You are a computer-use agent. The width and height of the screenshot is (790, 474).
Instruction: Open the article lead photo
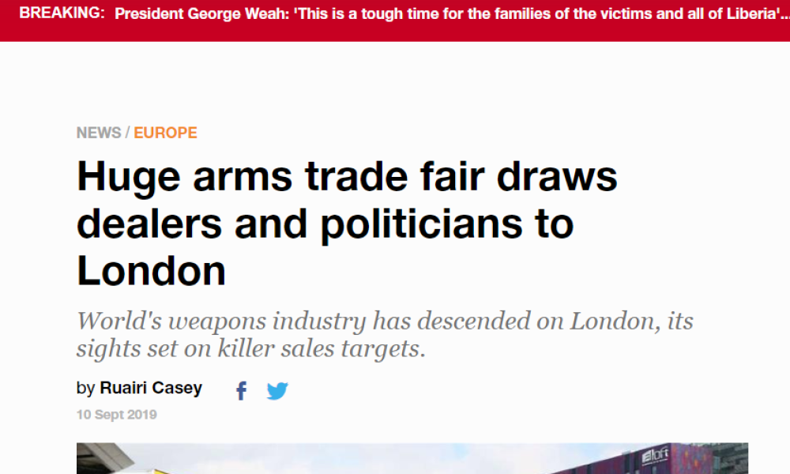pyautogui.click(x=412, y=458)
